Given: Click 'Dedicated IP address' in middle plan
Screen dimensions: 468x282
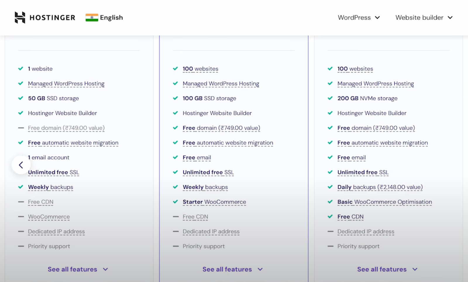Looking at the screenshot, I should (211, 231).
